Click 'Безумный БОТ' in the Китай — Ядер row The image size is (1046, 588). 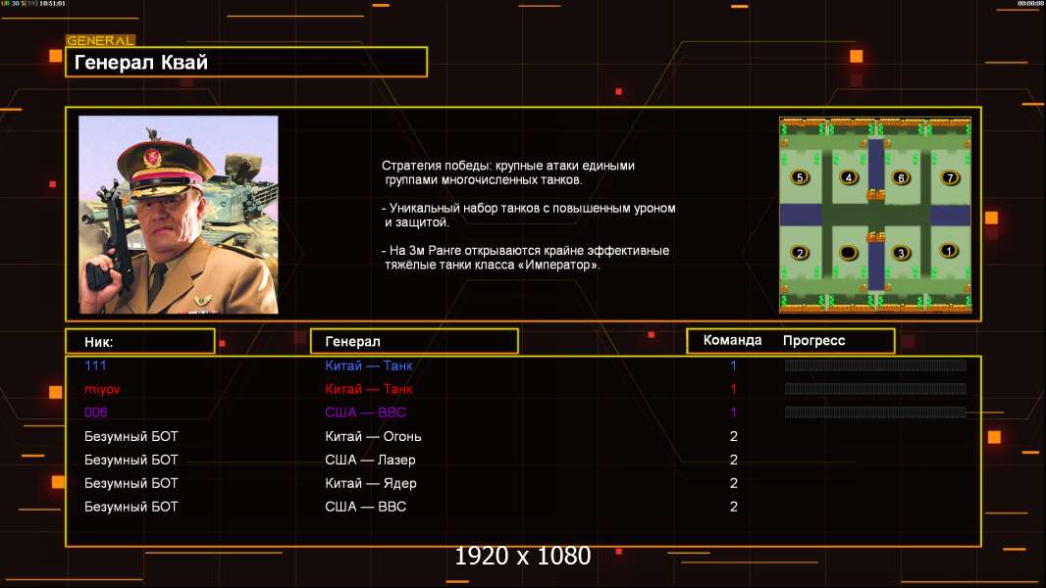coord(131,483)
